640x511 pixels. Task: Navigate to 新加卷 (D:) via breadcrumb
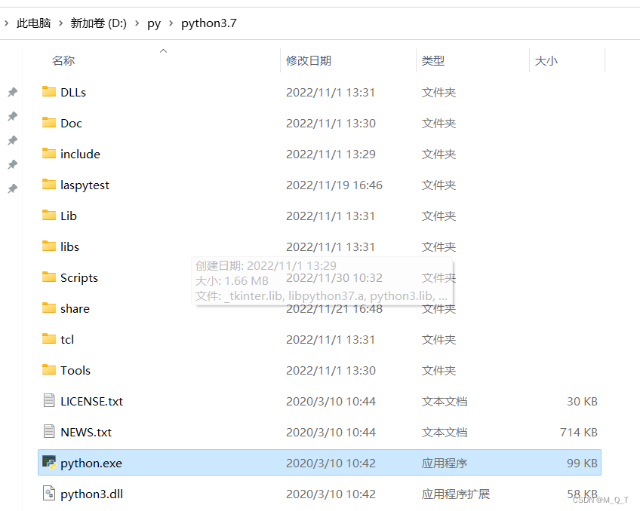pyautogui.click(x=98, y=23)
